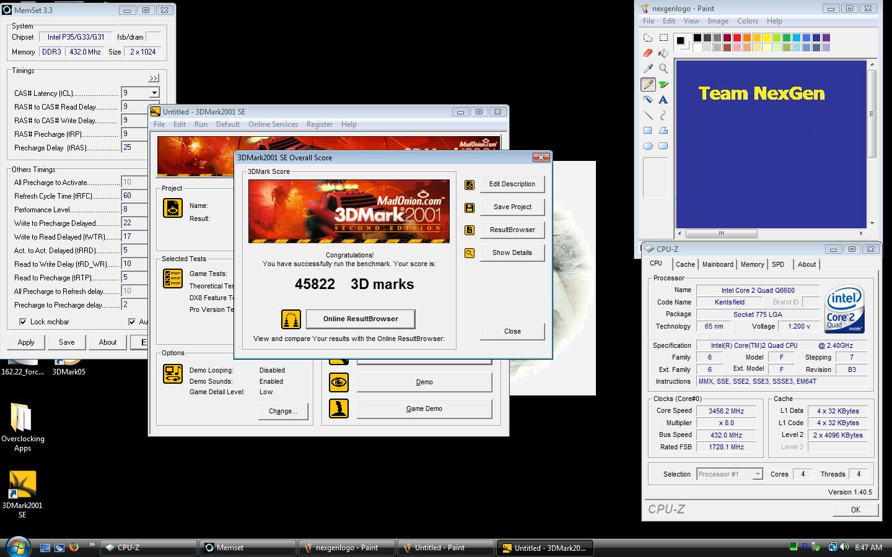Expand the quick launch overflow chevron
Screen dimensions: 892x557
[x=92, y=545]
